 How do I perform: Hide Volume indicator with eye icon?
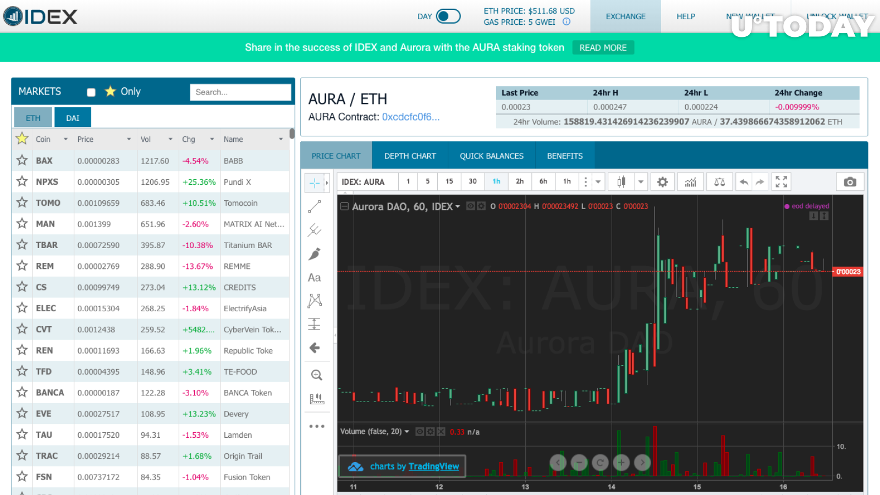tap(420, 432)
